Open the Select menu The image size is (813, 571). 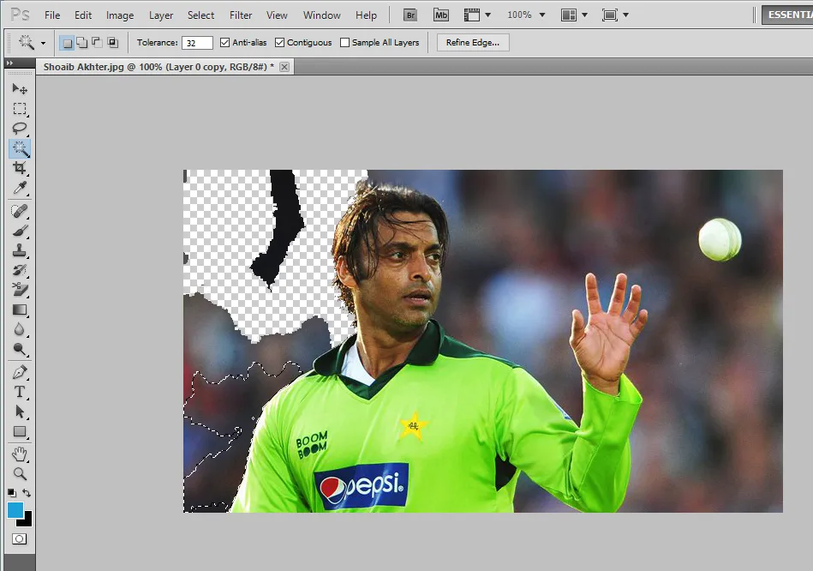(200, 15)
